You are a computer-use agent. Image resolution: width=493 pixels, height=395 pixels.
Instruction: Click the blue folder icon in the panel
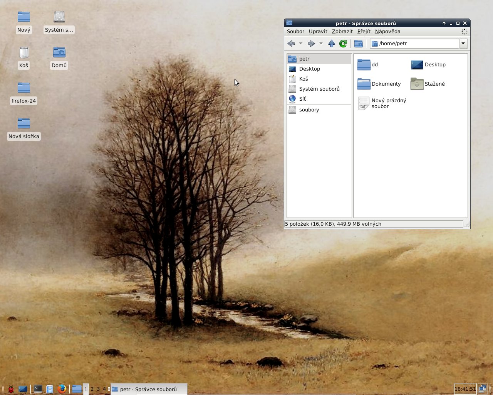77,389
